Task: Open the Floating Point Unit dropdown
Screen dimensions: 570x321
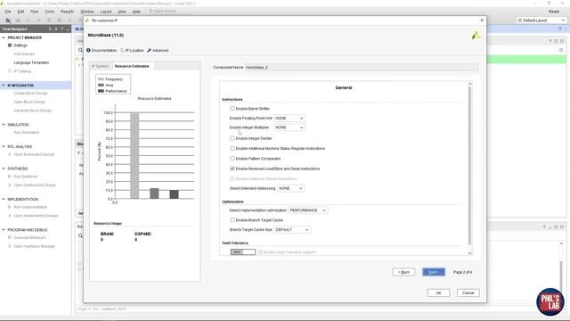Action: (289, 119)
